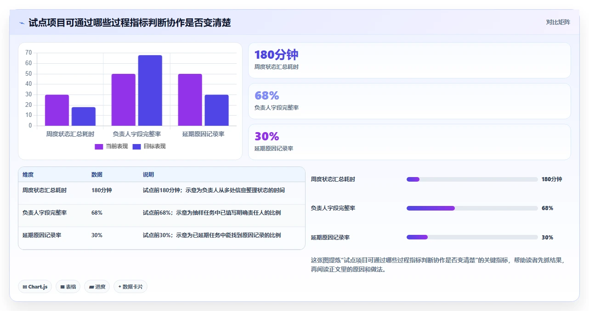Click chart axis label 负责人字段完整率
The image size is (589, 311).
[x=137, y=134]
